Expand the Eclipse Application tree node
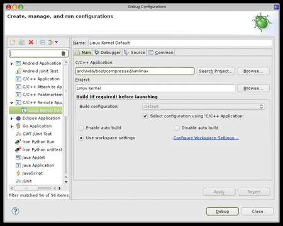The width and height of the screenshot is (283, 226). click(11, 119)
